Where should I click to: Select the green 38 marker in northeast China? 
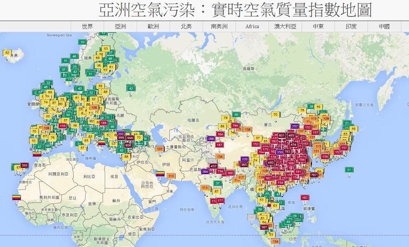(311, 106)
